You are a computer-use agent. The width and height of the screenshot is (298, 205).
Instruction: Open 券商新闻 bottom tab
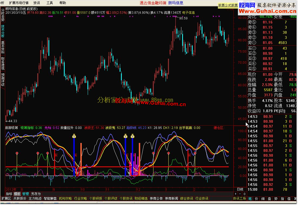click(x=171, y=198)
